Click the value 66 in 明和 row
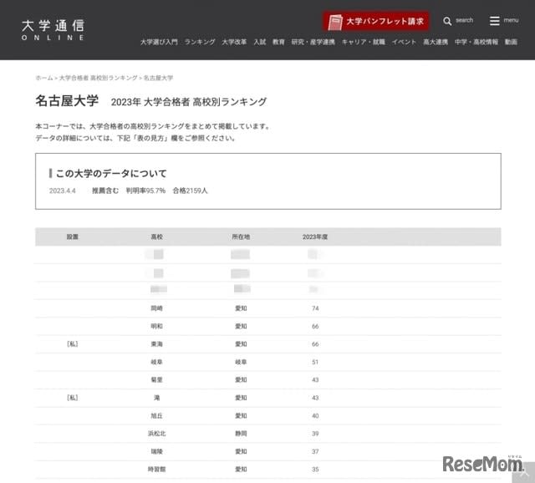The height and width of the screenshot is (483, 535). click(x=315, y=326)
